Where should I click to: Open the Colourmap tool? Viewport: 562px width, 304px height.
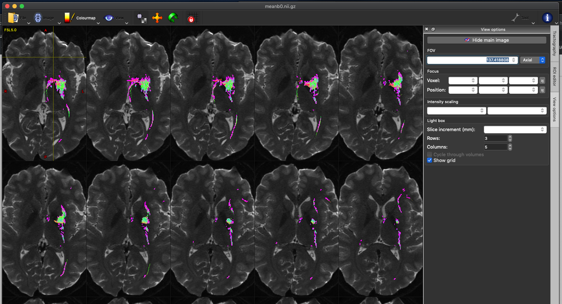69,17
